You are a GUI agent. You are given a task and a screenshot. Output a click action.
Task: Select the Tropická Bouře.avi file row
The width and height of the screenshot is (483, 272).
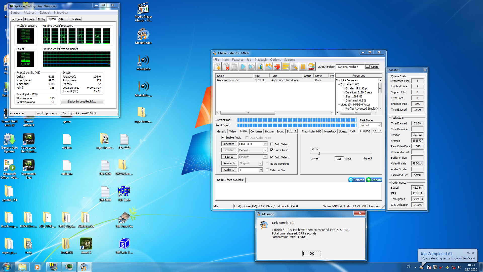coord(275,80)
